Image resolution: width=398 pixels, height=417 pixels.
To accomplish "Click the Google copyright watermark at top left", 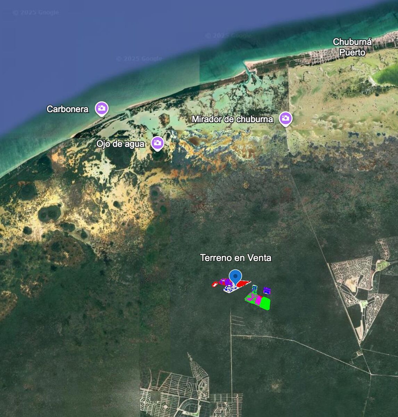I will point(36,13).
